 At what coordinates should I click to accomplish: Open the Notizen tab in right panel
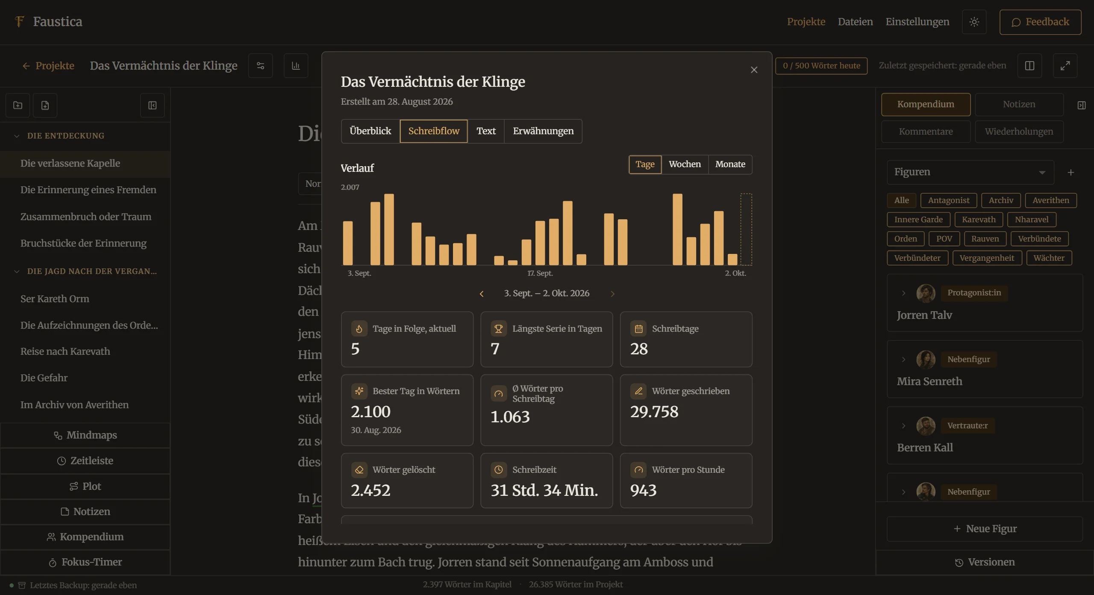coord(1019,104)
